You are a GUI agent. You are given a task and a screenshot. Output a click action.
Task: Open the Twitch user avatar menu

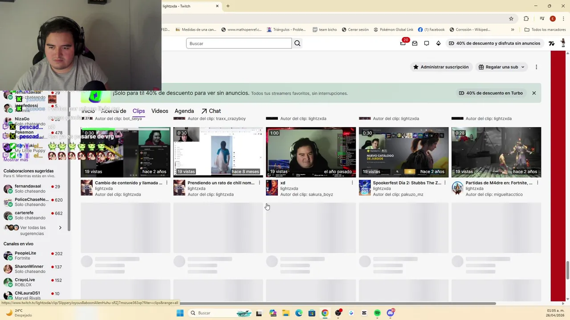click(x=563, y=43)
